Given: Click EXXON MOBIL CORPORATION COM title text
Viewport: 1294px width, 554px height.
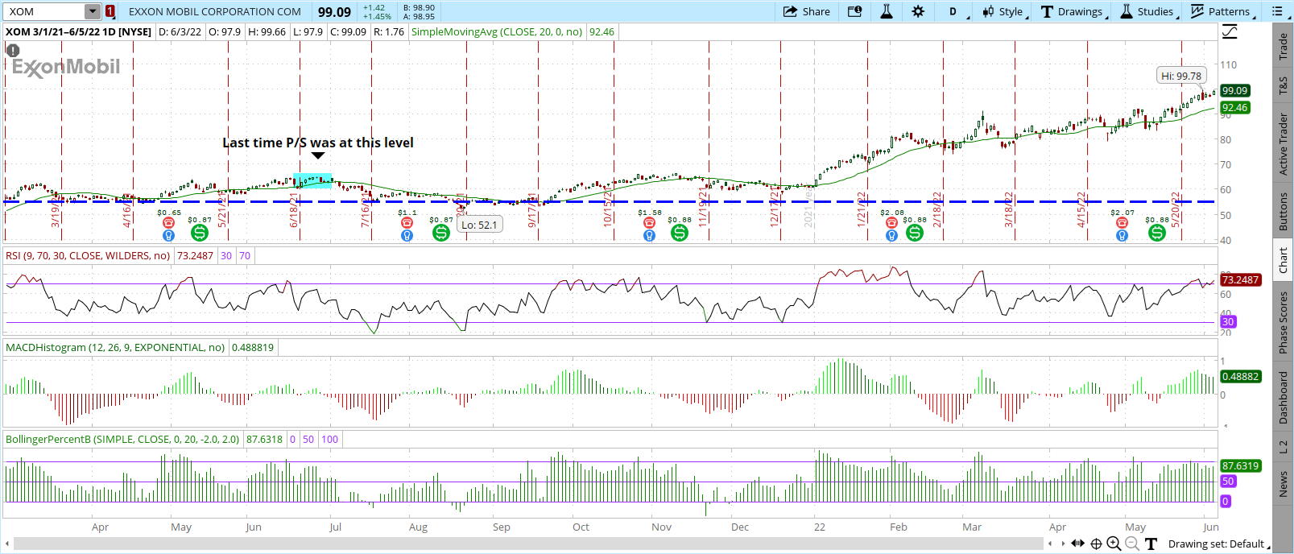Looking at the screenshot, I should [x=215, y=11].
